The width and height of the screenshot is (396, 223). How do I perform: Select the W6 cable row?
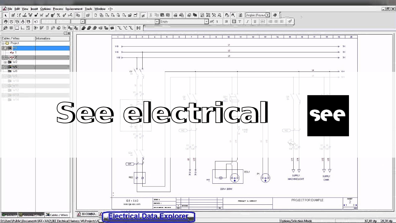(36, 67)
